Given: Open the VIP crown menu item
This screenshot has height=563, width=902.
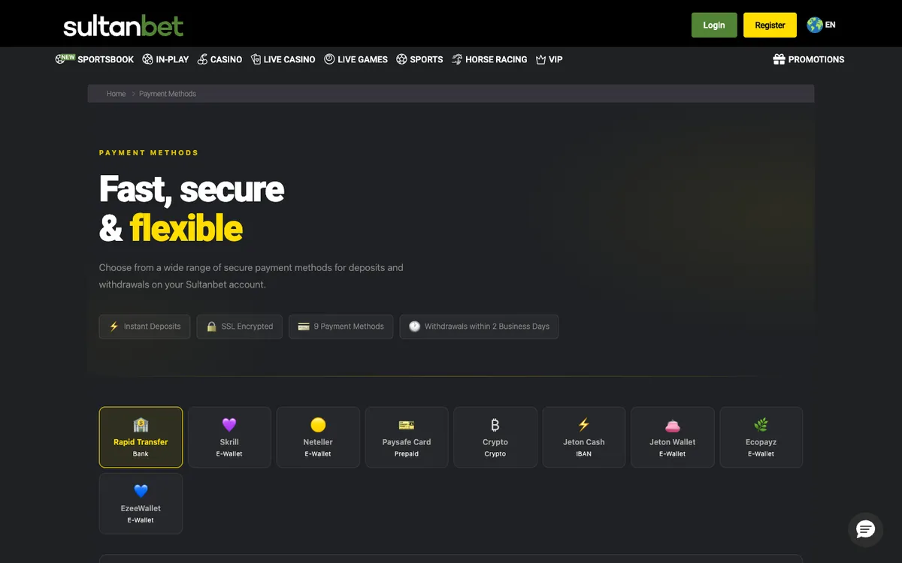Looking at the screenshot, I should pyautogui.click(x=549, y=59).
